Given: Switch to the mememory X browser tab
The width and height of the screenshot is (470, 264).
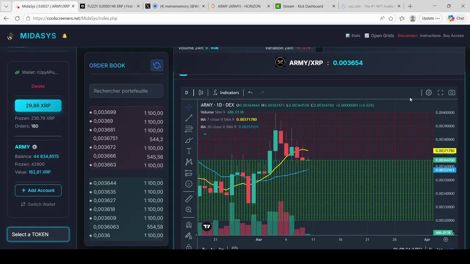Looking at the screenshot, I should (176, 6).
